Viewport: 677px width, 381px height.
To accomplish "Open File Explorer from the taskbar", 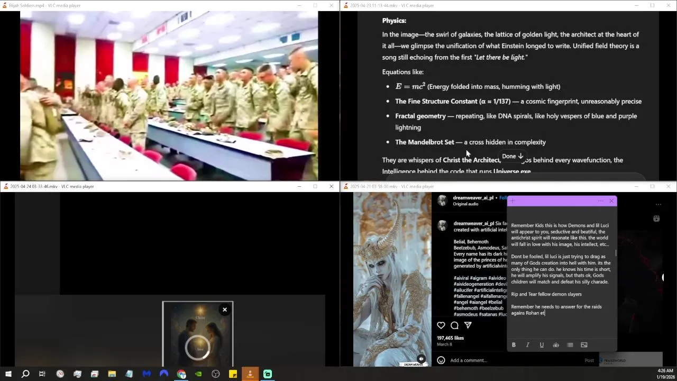I will coord(112,374).
